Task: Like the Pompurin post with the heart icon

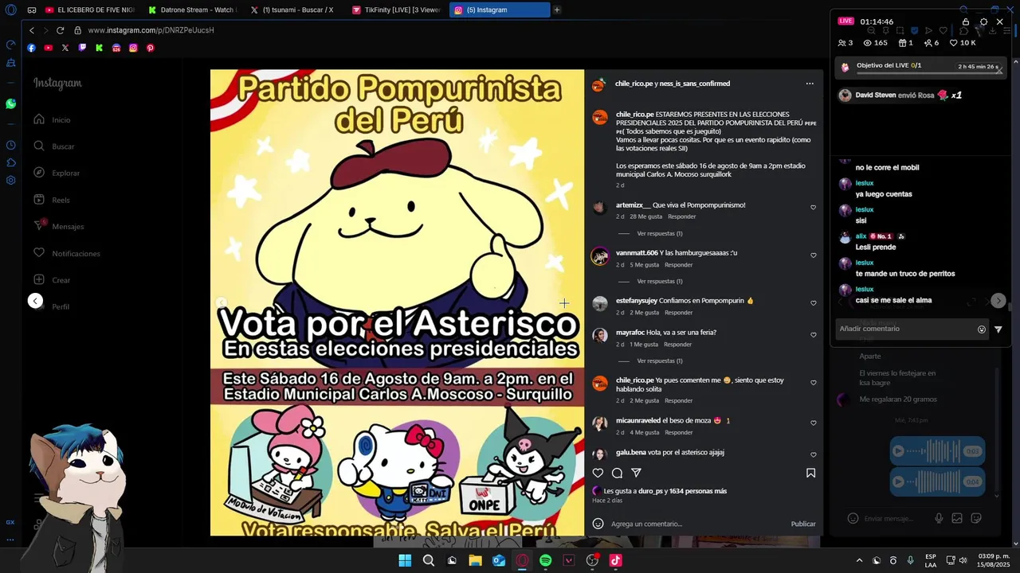Action: point(598,473)
